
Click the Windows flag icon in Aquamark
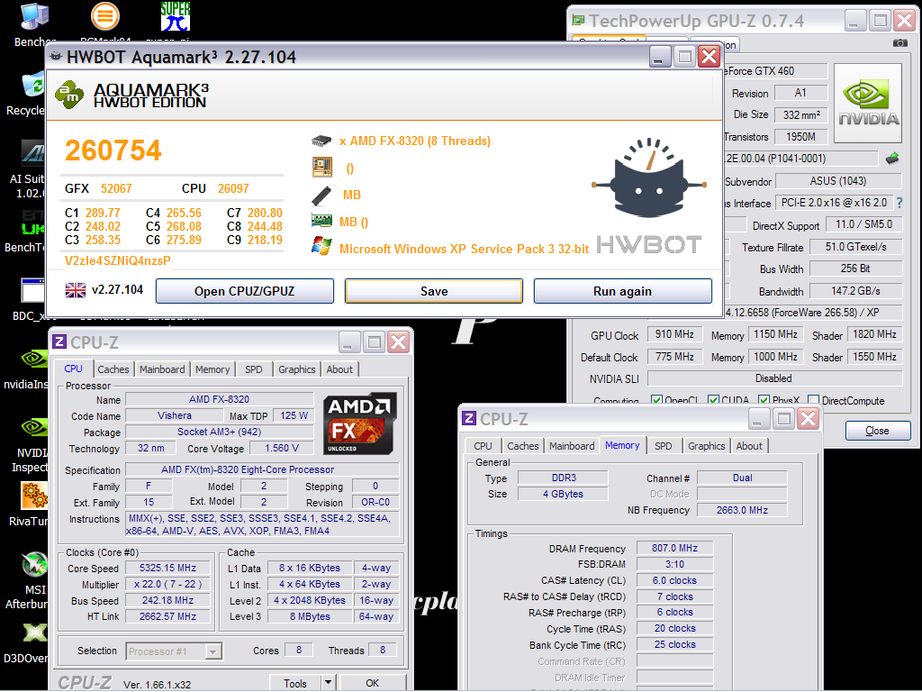321,247
